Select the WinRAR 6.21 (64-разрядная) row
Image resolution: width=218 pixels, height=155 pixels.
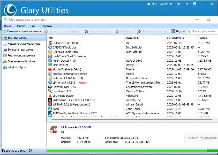(x=132, y=104)
